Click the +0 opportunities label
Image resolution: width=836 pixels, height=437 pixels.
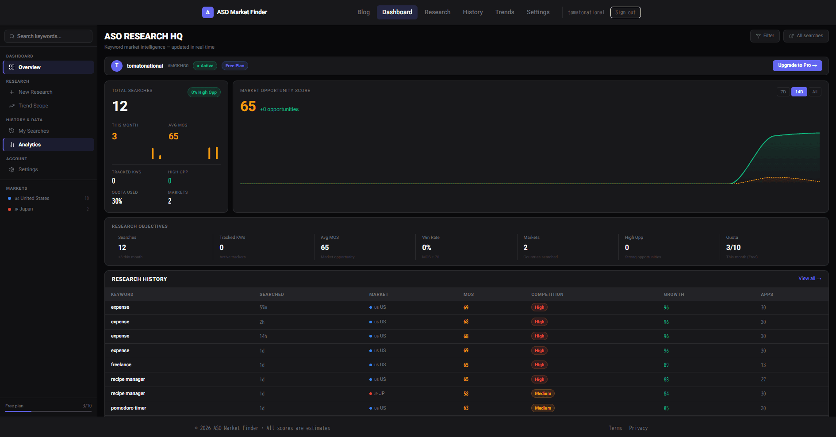279,109
